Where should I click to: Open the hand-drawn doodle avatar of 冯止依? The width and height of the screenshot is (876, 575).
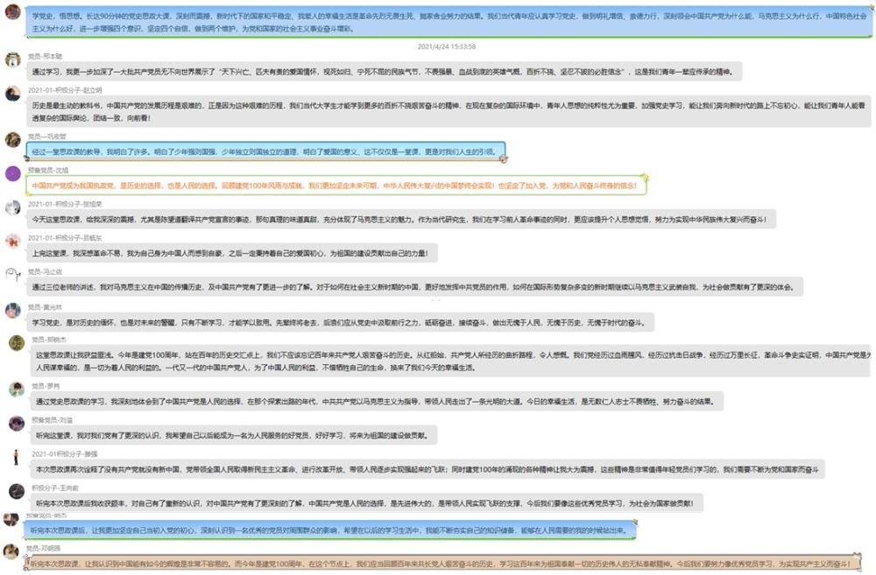12,275
